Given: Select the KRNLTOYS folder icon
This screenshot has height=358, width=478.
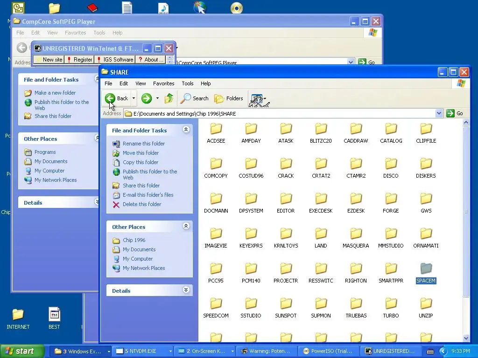Looking at the screenshot, I should coord(286,234).
